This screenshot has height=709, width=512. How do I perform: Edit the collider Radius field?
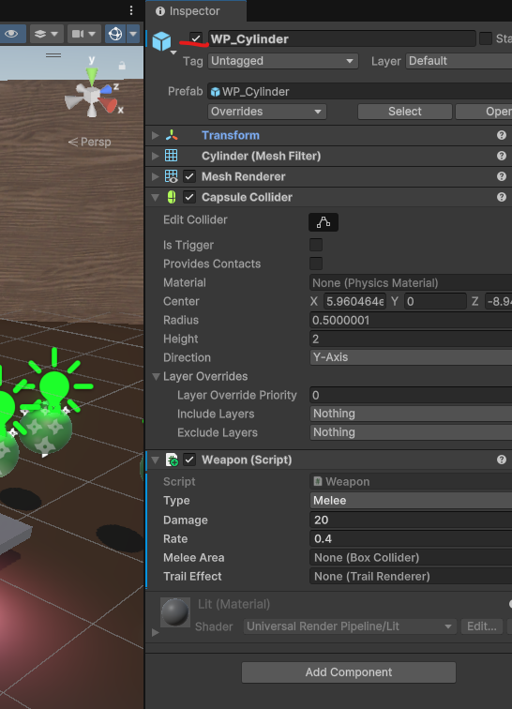[411, 321]
